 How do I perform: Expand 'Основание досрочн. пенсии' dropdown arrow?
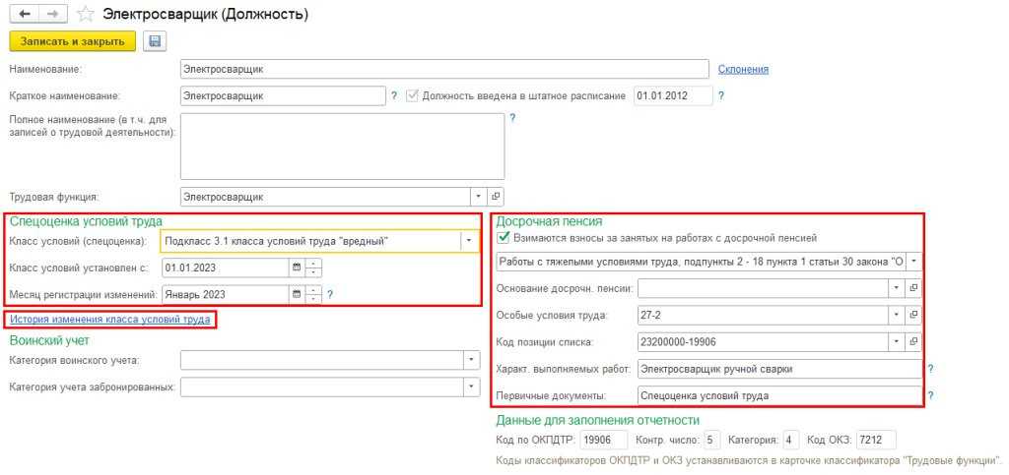[897, 288]
